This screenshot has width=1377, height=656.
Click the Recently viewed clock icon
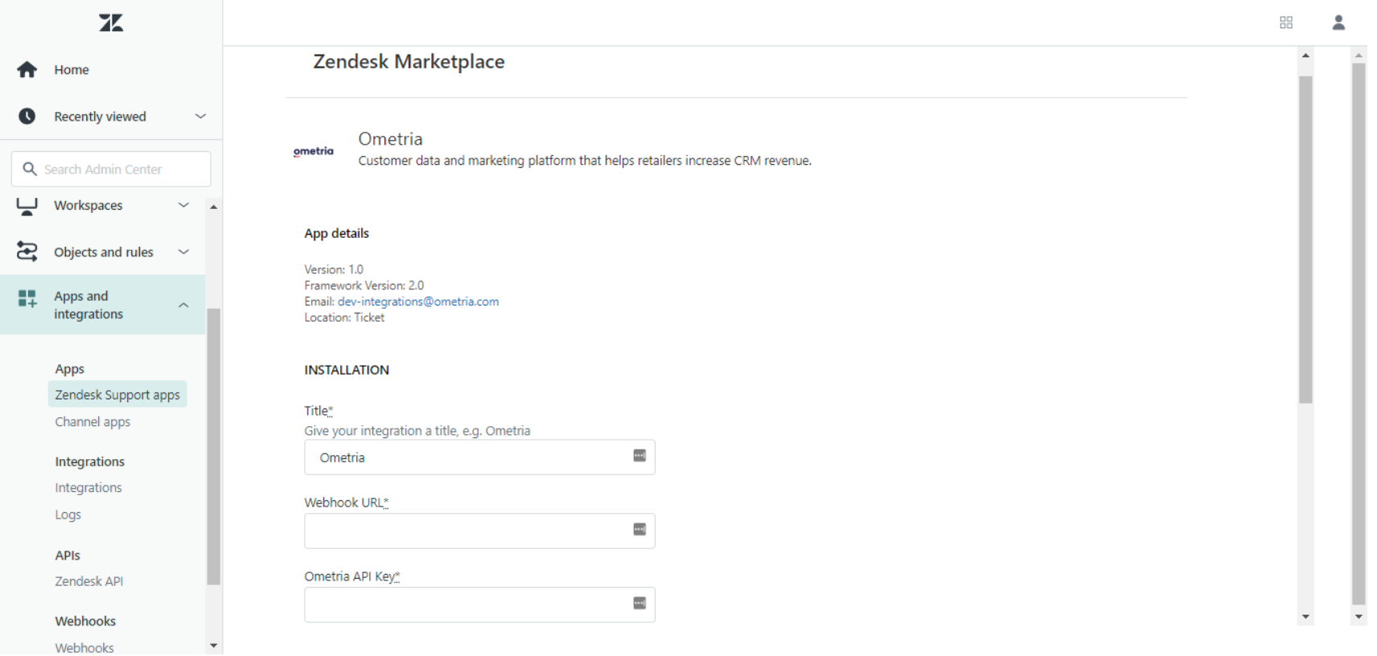point(27,117)
